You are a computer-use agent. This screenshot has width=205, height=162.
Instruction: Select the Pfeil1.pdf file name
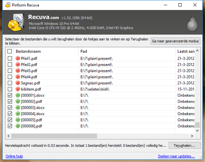29,58
